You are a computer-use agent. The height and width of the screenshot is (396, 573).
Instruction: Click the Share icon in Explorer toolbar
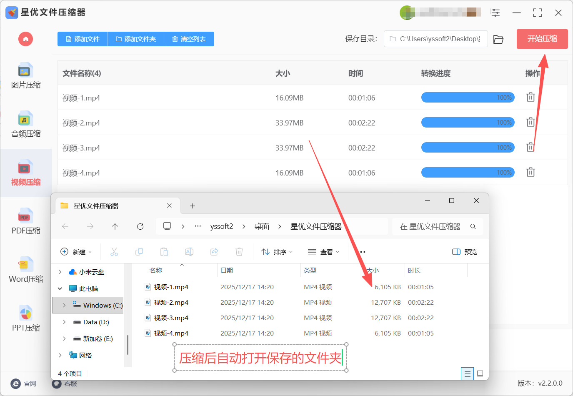point(214,252)
